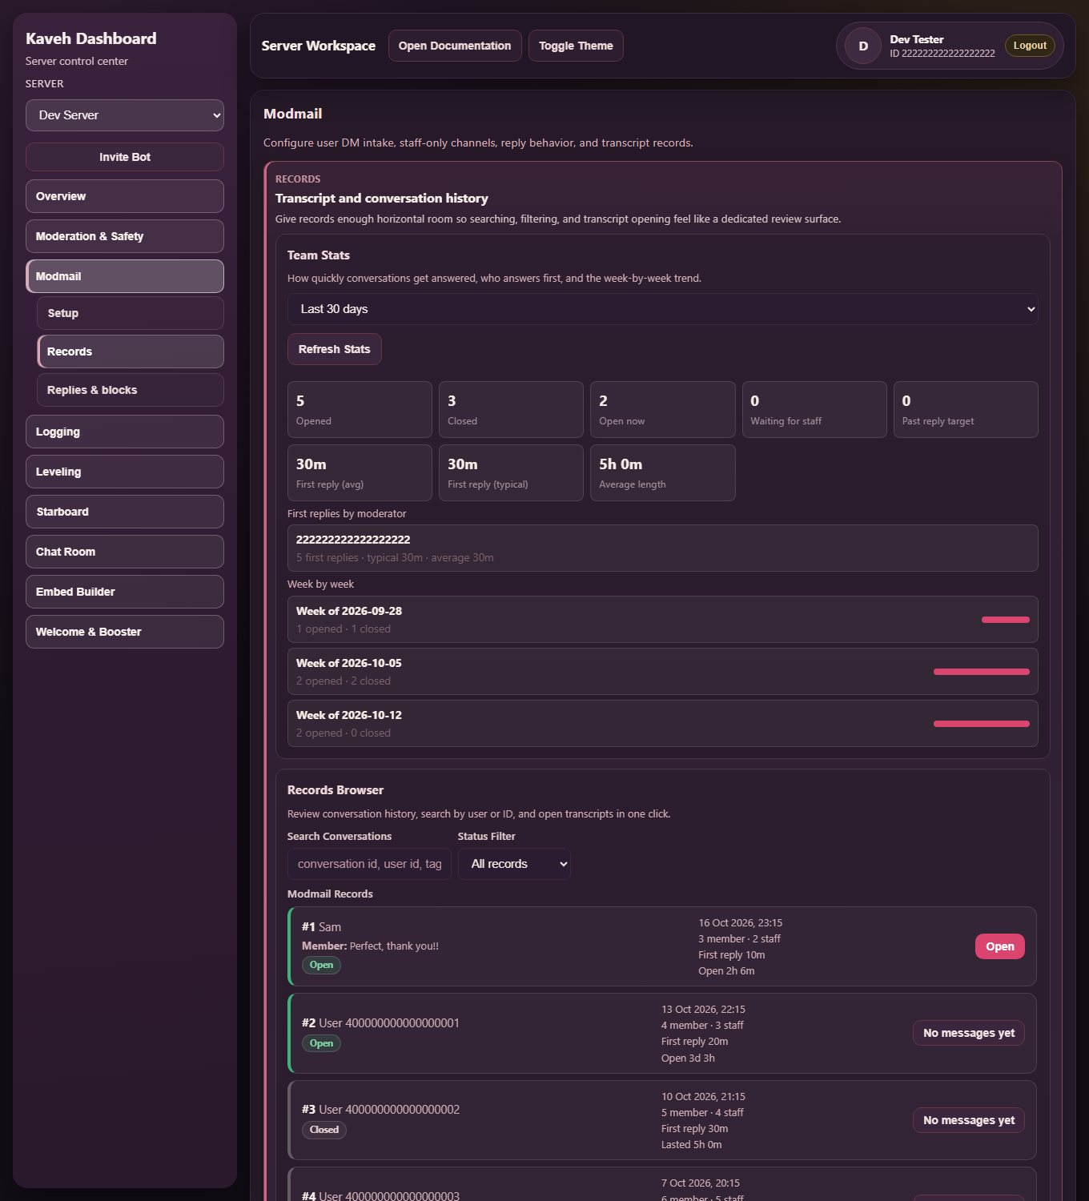1089x1201 pixels.
Task: Open the Starboard section
Action: click(x=125, y=512)
